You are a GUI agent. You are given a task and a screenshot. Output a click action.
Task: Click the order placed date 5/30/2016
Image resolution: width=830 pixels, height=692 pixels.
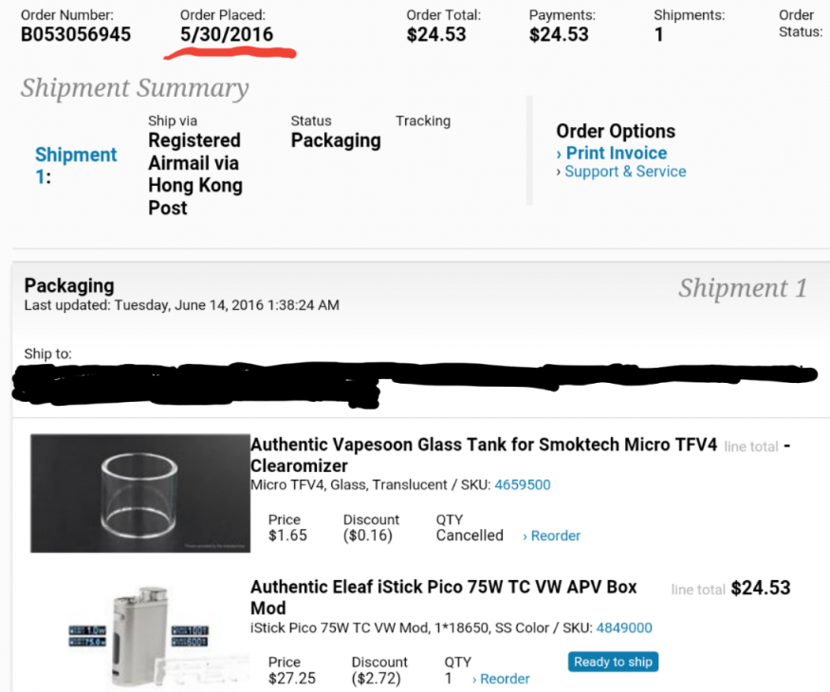[x=227, y=35]
